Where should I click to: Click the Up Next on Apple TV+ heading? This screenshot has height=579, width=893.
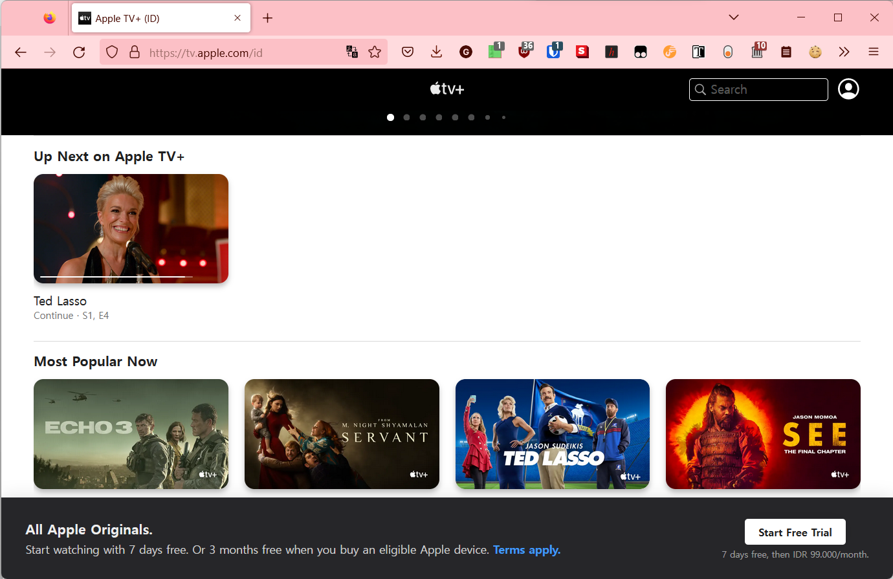click(109, 157)
